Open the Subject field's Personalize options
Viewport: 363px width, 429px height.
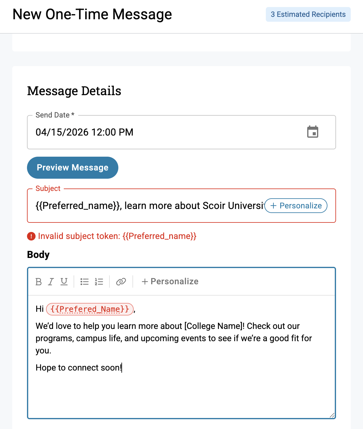point(296,206)
